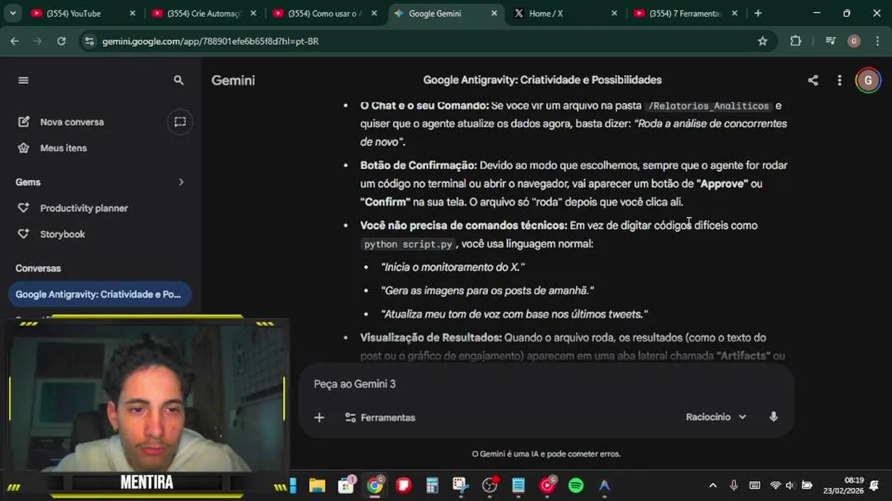Screen dimensions: 892x501
Task: Click the address bar URL
Action: pos(210,41)
